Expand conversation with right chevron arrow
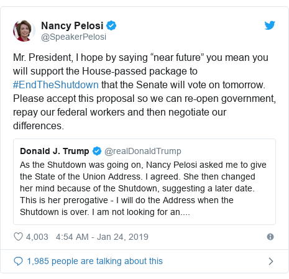289x279 pixels. [x=270, y=261]
